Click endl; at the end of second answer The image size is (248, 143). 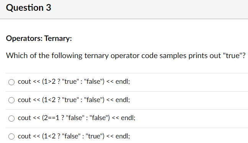tap(123, 100)
